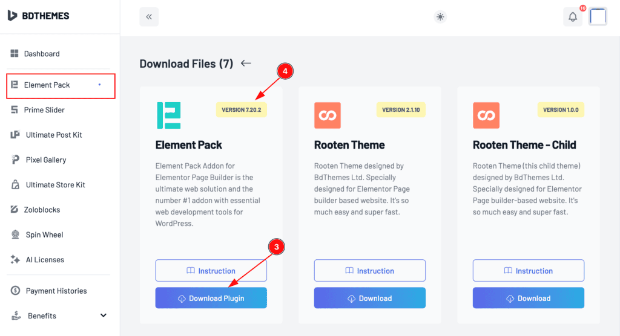Image resolution: width=620 pixels, height=336 pixels.
Task: Click the BDThemes logo
Action: [38, 16]
